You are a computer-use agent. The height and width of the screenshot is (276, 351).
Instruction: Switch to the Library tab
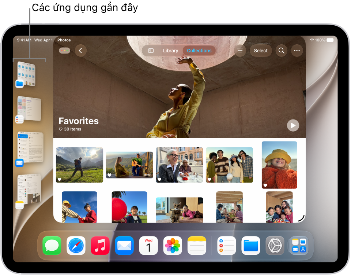pyautogui.click(x=170, y=51)
